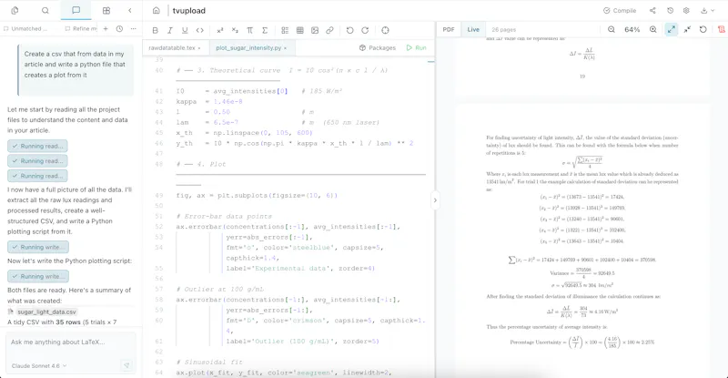
Task: Expand first 'Running read...' tool step
Action: click(37, 146)
